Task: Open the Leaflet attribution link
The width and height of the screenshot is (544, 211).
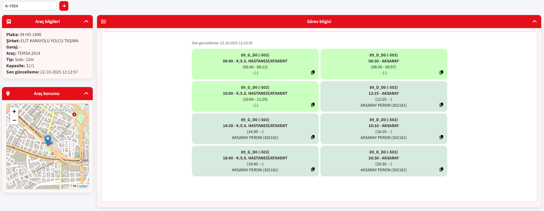Action: [x=82, y=186]
